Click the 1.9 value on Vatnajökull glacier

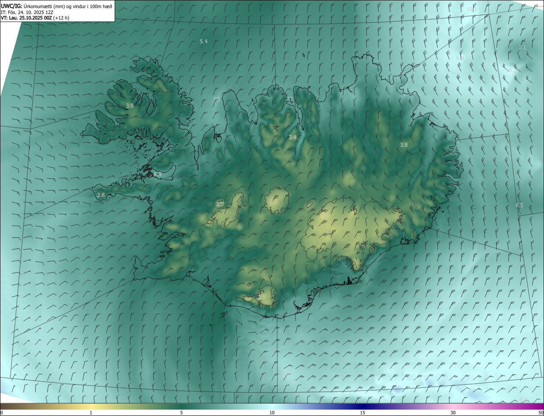pos(324,216)
